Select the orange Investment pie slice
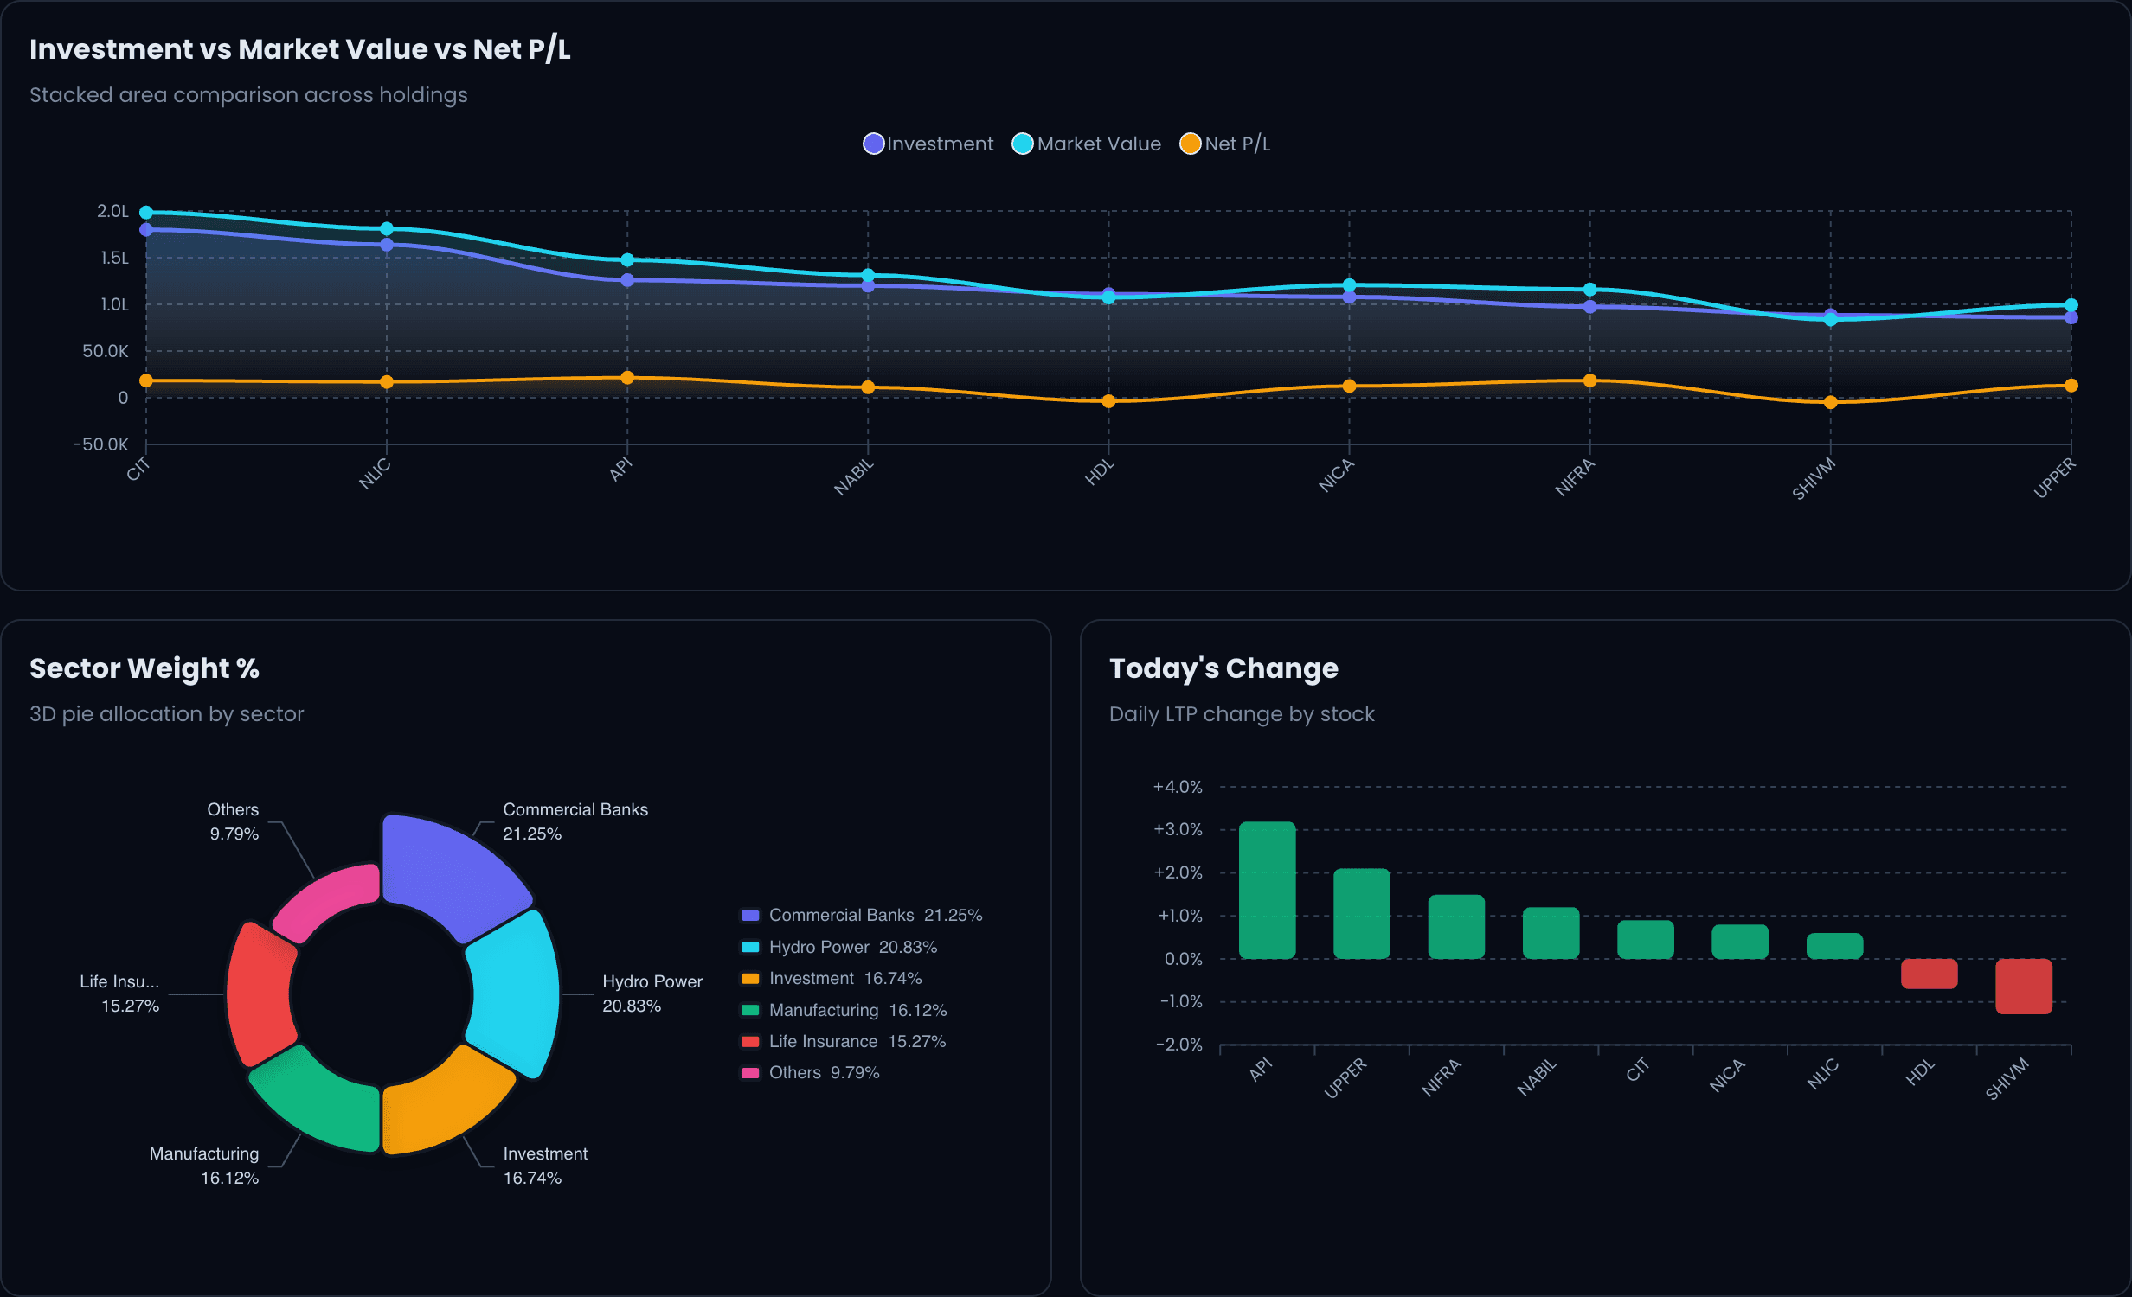Screen dimensions: 2132x1297 443,1102
